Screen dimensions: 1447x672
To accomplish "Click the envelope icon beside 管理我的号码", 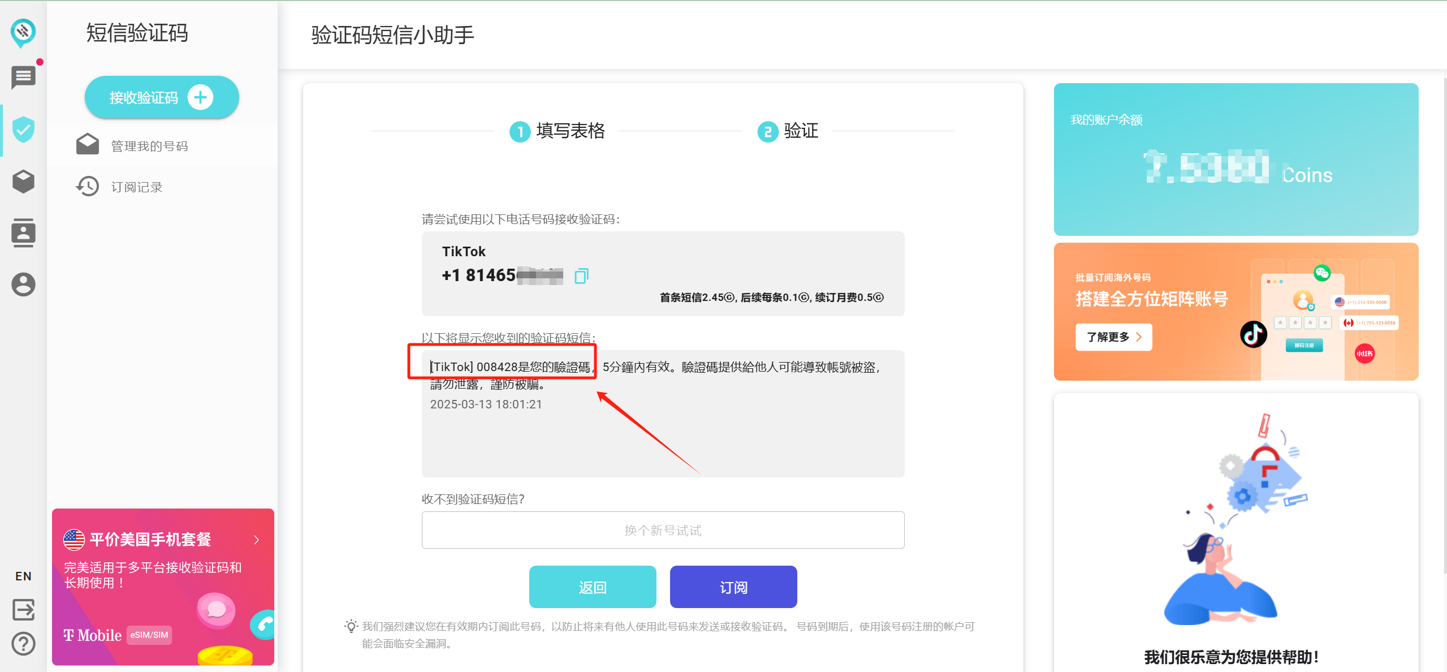I will coord(88,145).
